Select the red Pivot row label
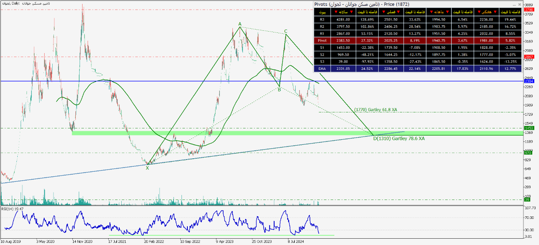The image size is (539, 245). click(x=322, y=41)
